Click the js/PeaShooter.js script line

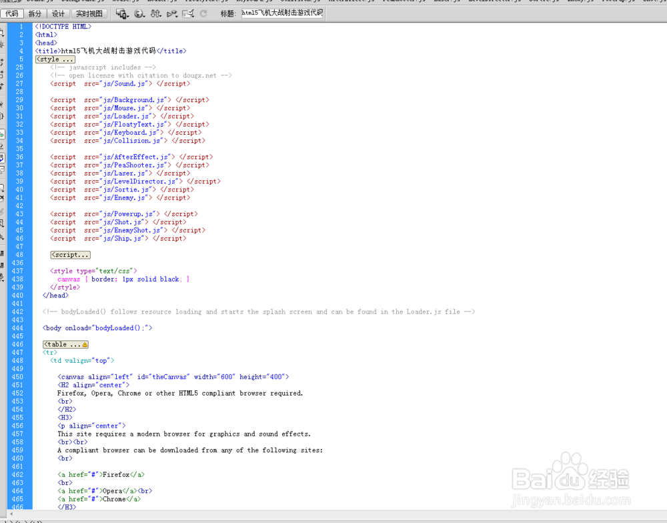pyautogui.click(x=130, y=165)
